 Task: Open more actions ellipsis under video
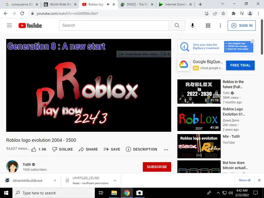[166, 150]
